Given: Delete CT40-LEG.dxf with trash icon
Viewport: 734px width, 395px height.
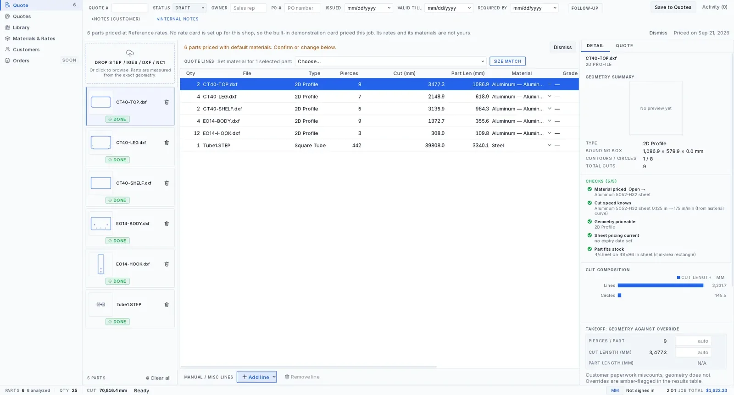Looking at the screenshot, I should (167, 143).
